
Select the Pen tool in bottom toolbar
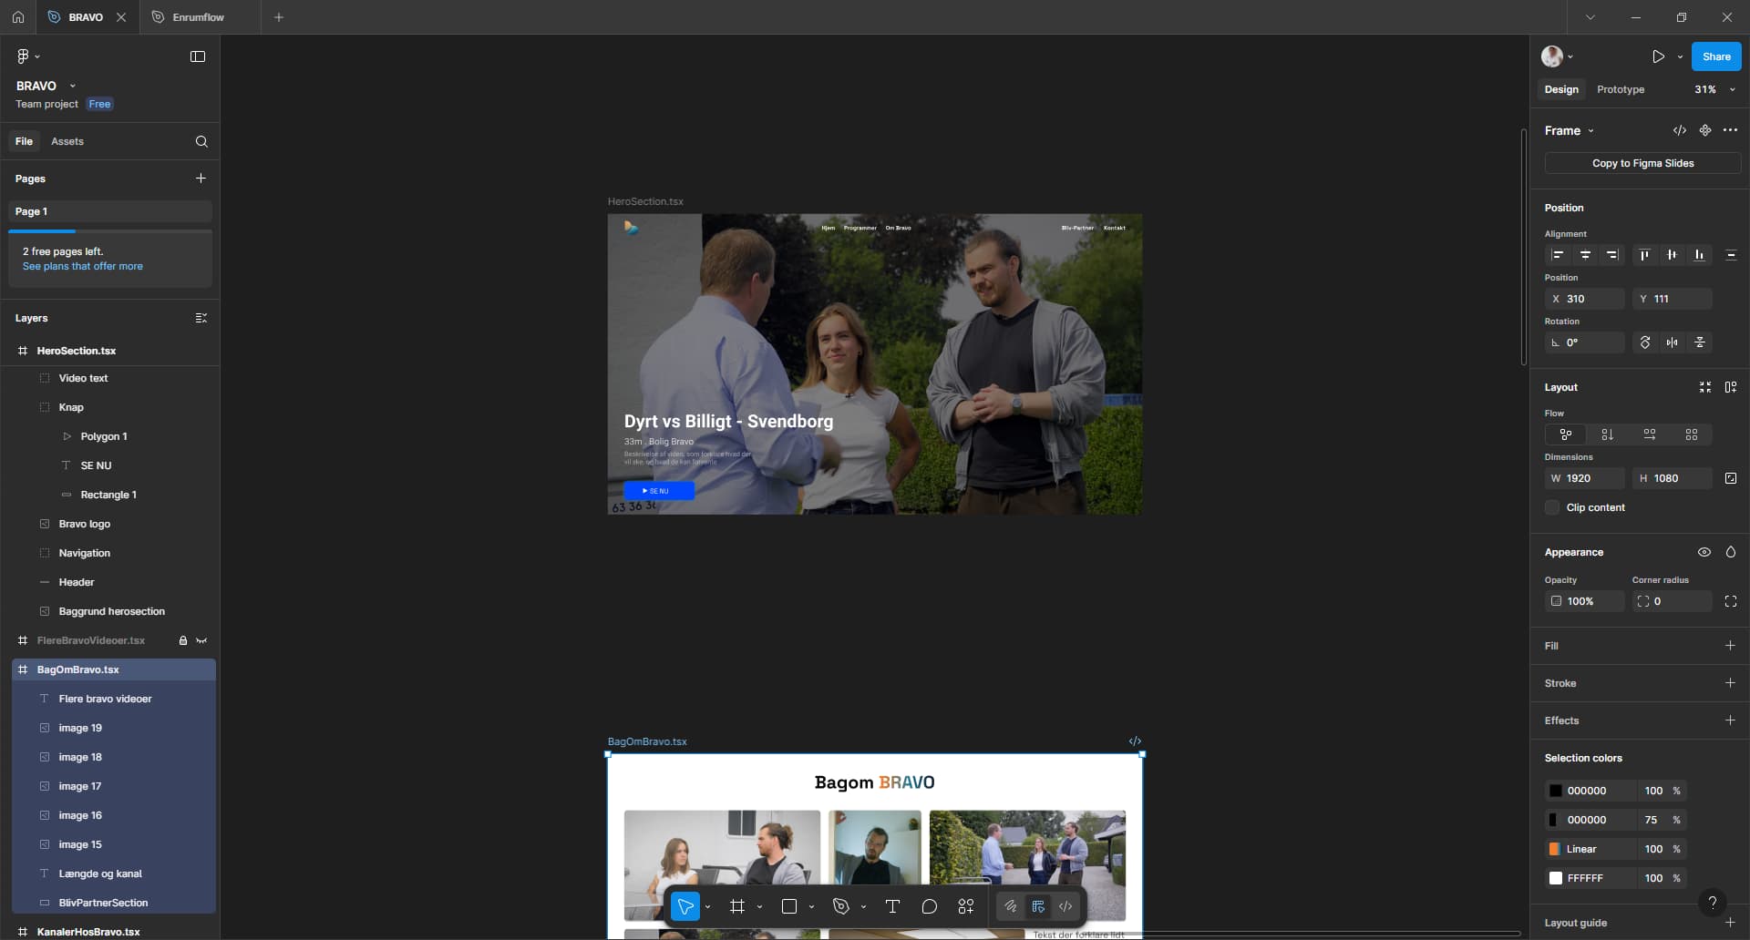coord(841,906)
